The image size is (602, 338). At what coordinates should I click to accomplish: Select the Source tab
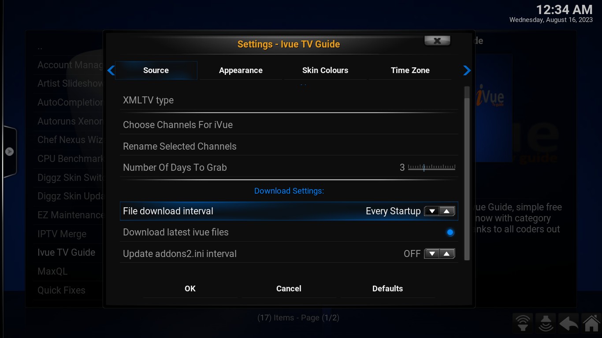click(156, 70)
